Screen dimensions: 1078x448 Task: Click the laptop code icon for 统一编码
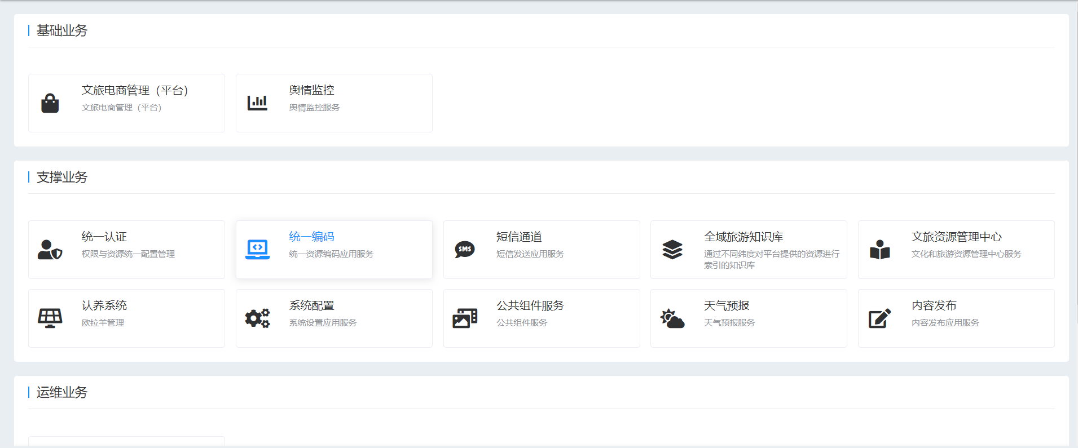coord(257,250)
